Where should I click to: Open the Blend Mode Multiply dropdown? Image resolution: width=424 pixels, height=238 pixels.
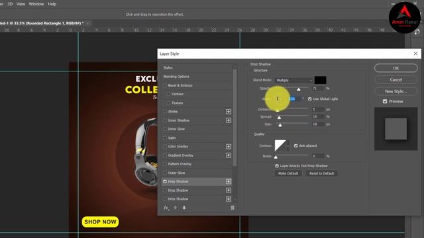[293, 81]
